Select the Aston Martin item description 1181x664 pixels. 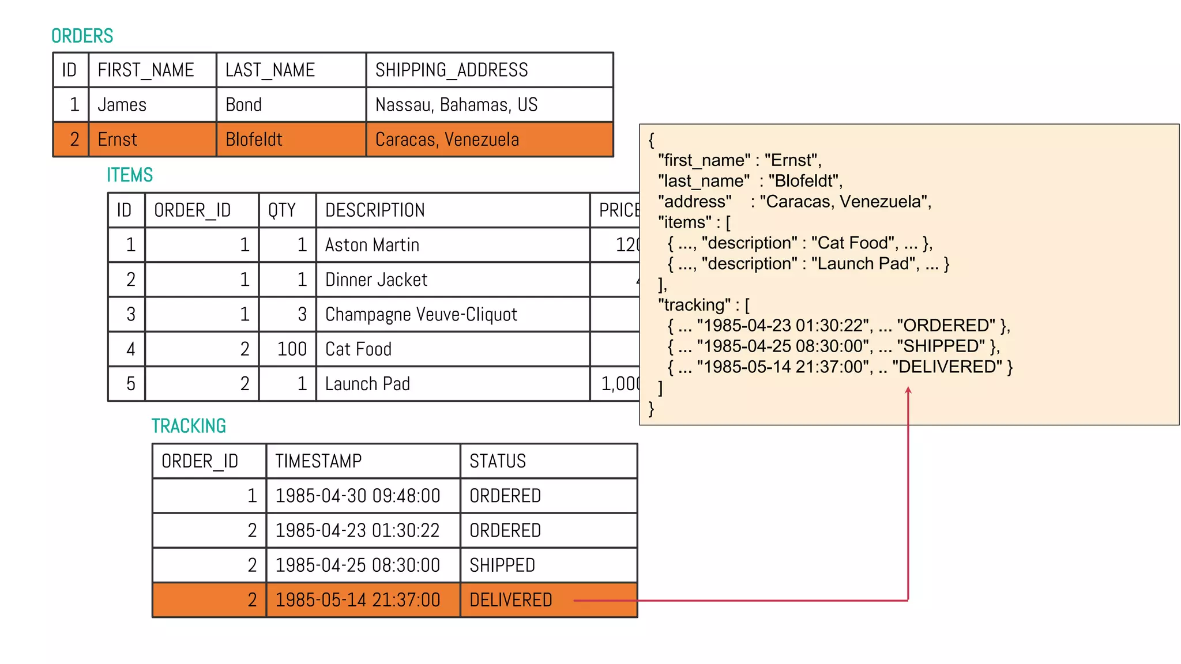(x=372, y=245)
